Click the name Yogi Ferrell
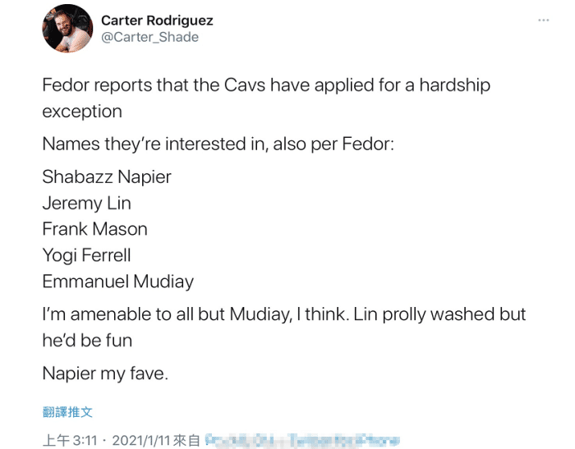This screenshot has width=575, height=449. coord(86,255)
